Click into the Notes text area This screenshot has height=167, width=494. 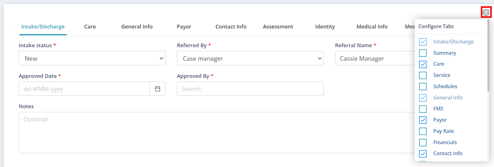tap(216, 133)
